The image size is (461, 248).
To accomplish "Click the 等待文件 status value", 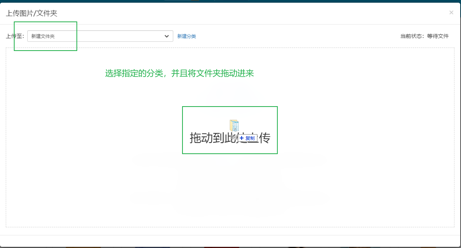I will [x=438, y=36].
